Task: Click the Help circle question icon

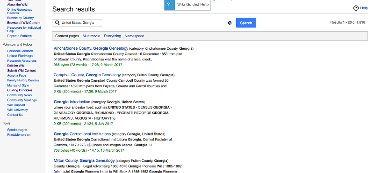Action: click(356, 8)
